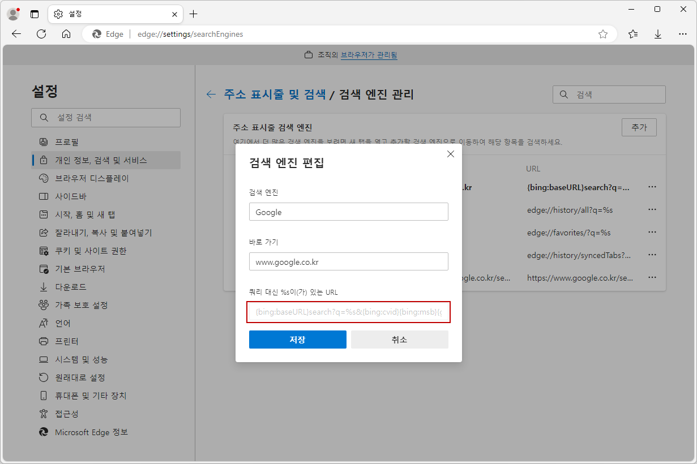Open the favorites list icon
Screen dimensions: 697x464
[x=633, y=34]
